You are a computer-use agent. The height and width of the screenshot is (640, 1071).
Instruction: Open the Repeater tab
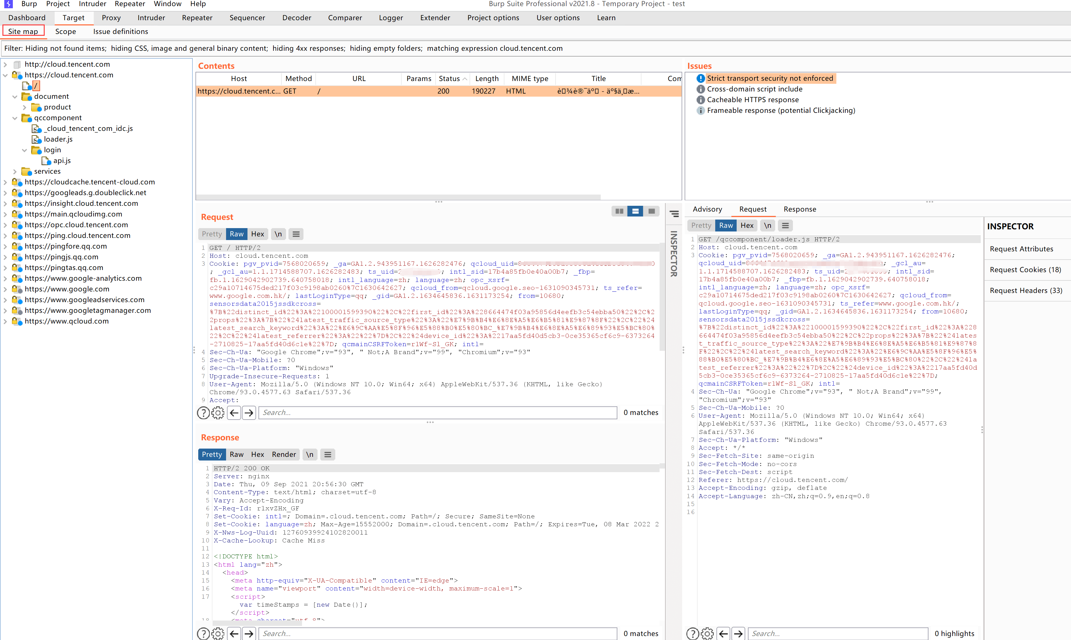[197, 18]
